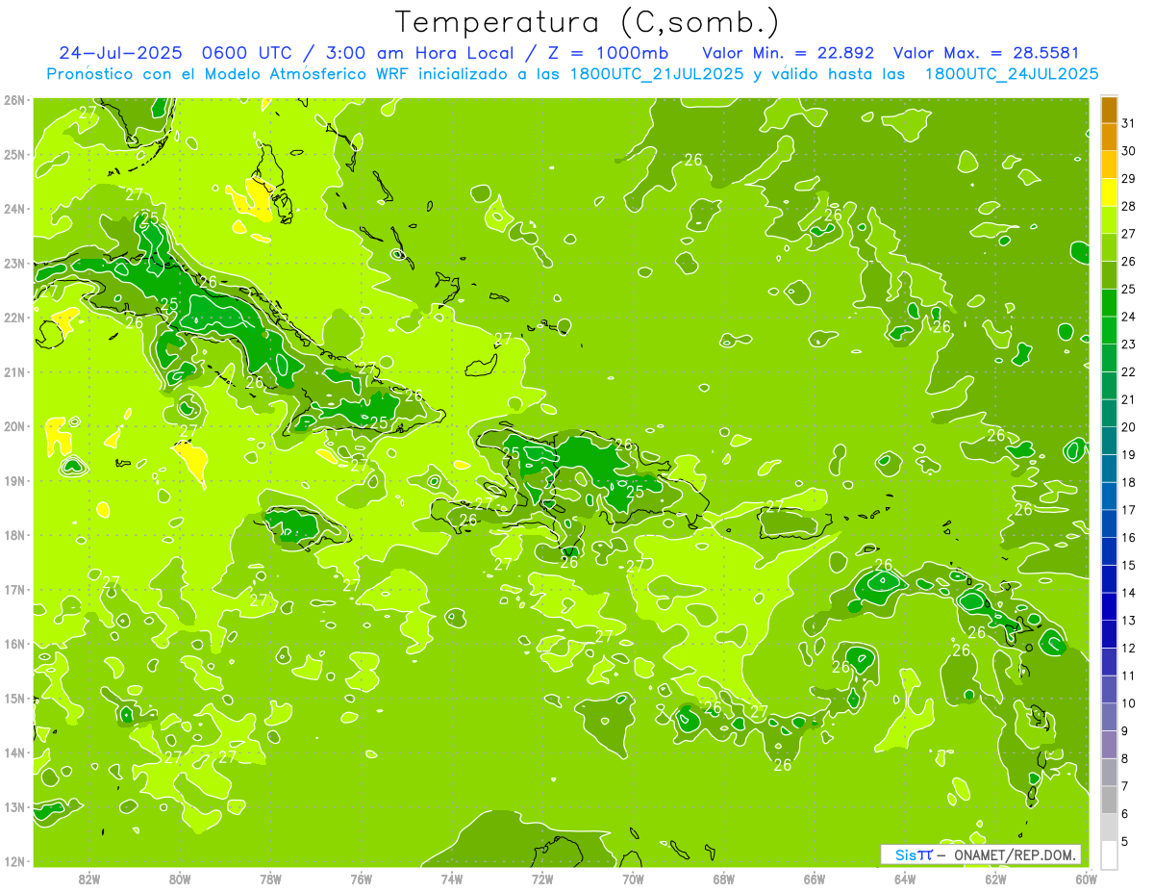
Task: Click the 17N latitude axis label
Action: coord(13,589)
